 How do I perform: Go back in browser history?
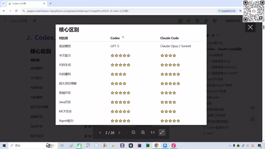pyautogui.click(x=4, y=11)
